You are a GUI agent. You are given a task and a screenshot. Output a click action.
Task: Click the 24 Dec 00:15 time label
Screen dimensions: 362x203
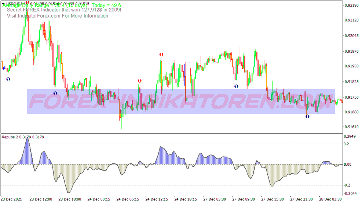pos(99,199)
